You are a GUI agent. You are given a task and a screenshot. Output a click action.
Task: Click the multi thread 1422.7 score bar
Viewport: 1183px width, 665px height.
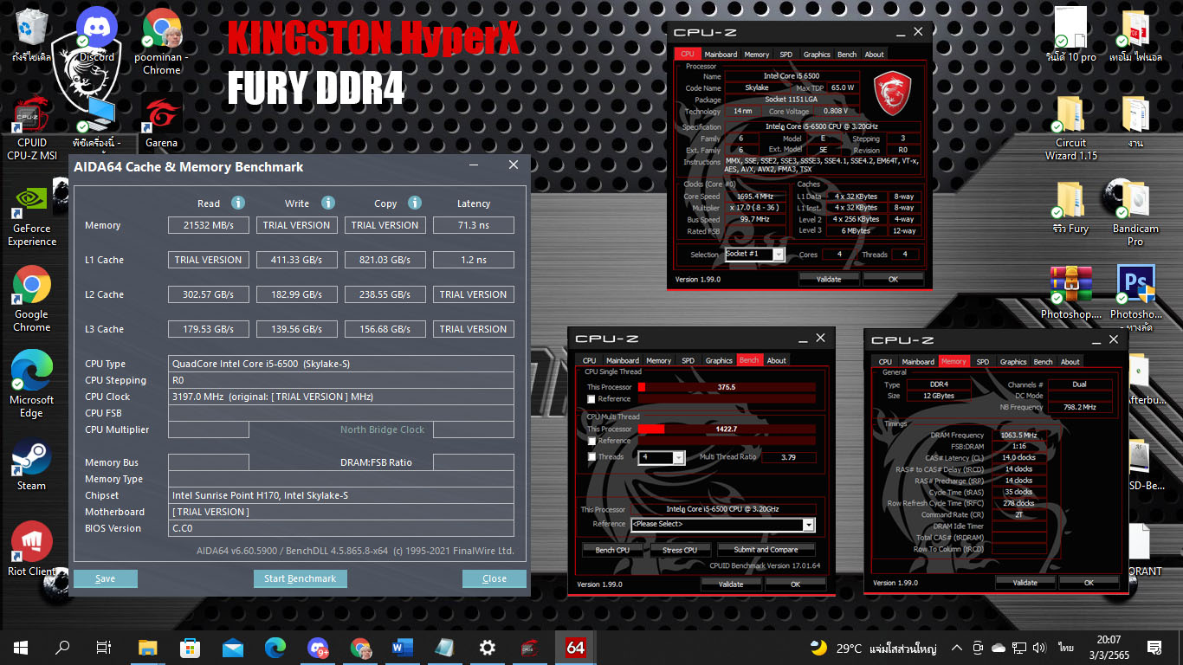(x=727, y=429)
